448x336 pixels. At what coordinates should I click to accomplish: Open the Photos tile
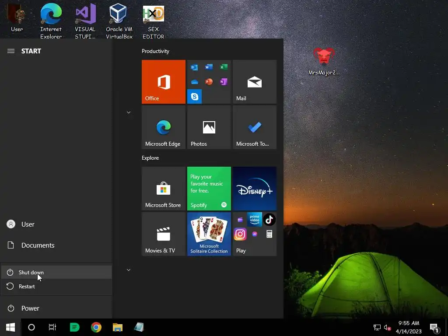coord(209,127)
